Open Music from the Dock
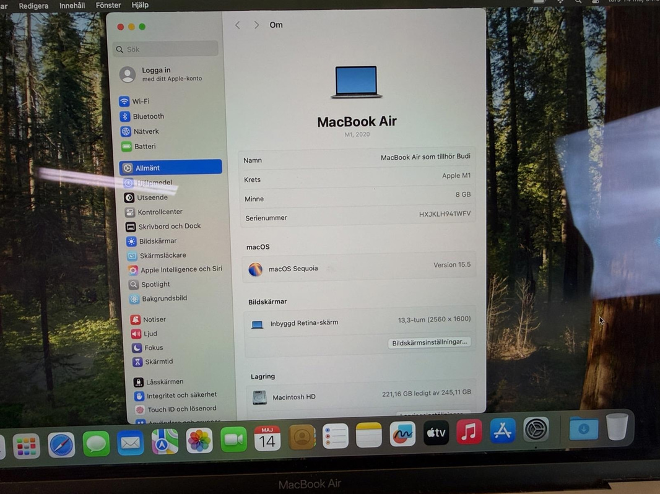660x494 pixels. coord(469,431)
